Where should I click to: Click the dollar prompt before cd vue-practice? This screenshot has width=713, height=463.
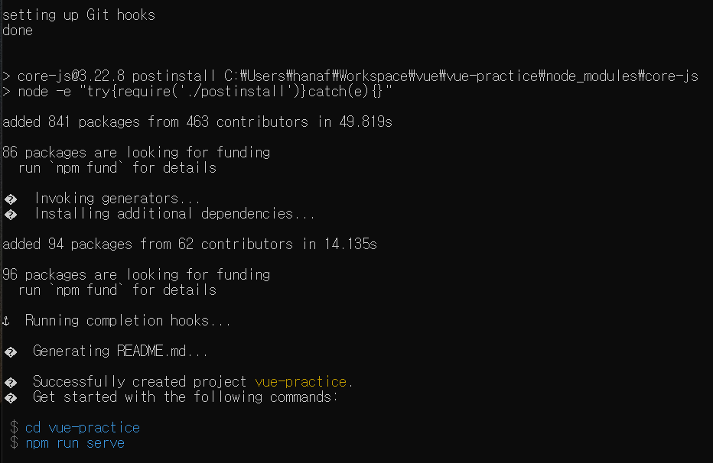point(14,428)
